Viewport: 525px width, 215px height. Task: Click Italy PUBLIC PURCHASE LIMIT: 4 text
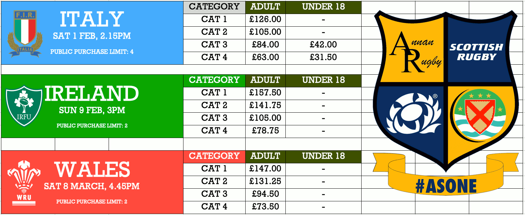[92, 52]
